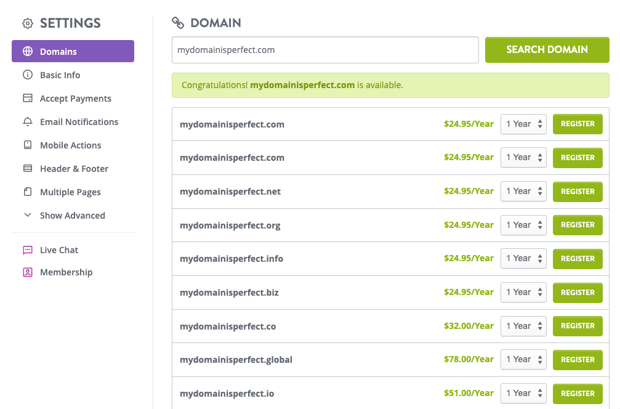Register the mydomainisperfect.io domain
Screen dimensions: 620x409
[x=578, y=394]
